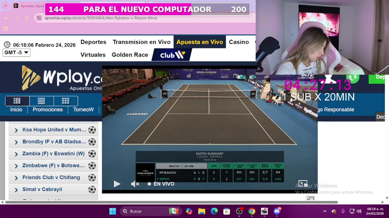Open the Virtuales section

click(93, 55)
